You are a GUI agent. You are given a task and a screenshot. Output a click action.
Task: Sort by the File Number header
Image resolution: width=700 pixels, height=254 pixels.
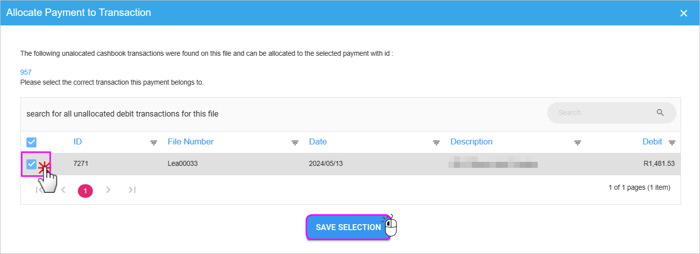coord(191,141)
